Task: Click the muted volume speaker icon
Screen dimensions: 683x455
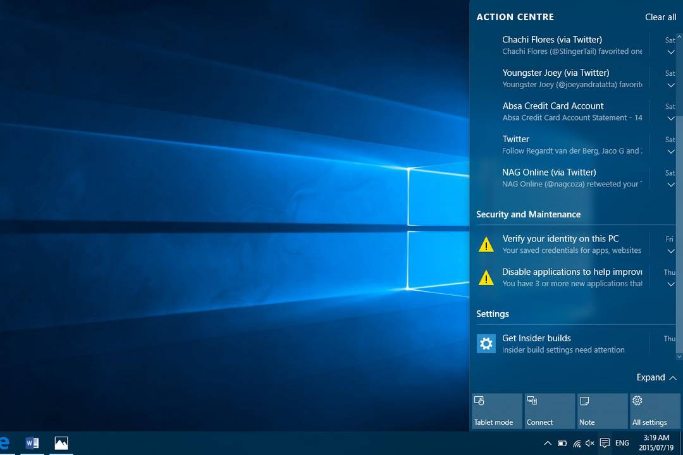Action: (590, 443)
